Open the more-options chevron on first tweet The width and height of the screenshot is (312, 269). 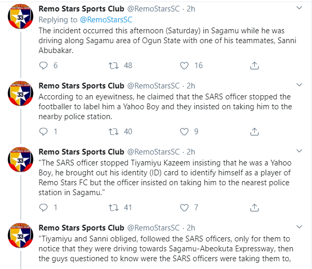pyautogui.click(x=300, y=8)
